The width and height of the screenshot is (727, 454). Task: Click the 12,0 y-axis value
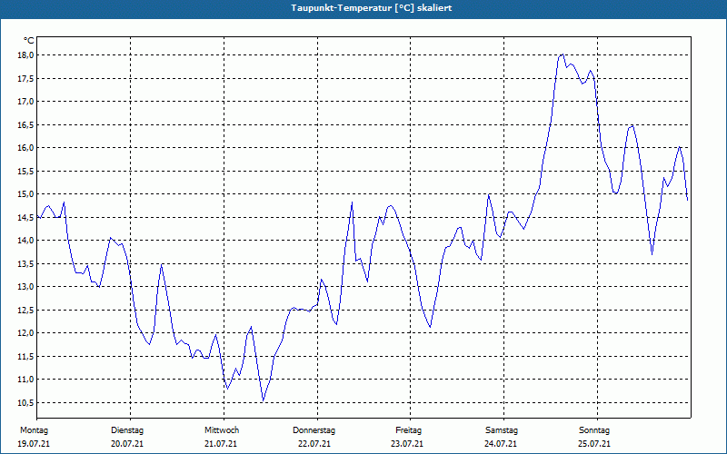(26, 333)
